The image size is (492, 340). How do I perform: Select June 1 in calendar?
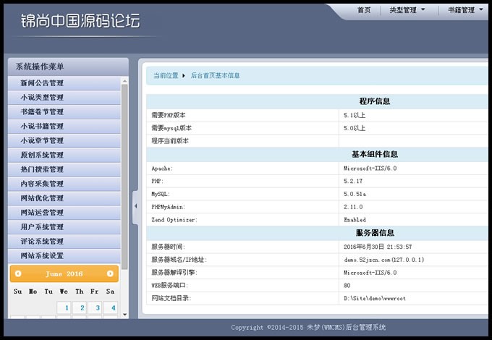click(64, 307)
